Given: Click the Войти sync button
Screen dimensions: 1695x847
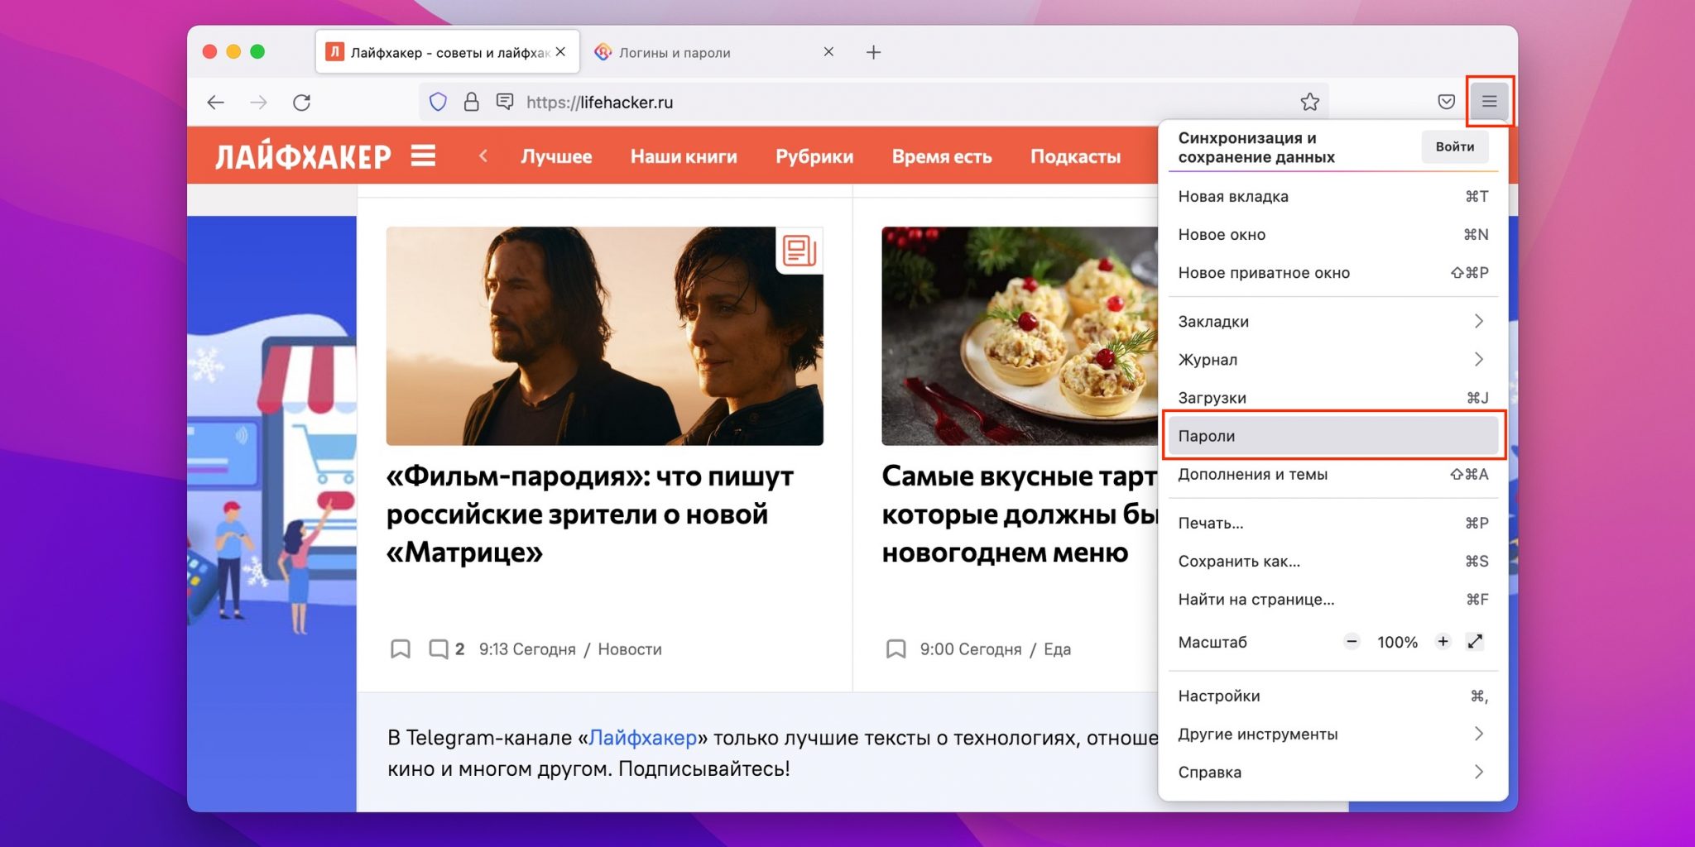Looking at the screenshot, I should [x=1454, y=146].
